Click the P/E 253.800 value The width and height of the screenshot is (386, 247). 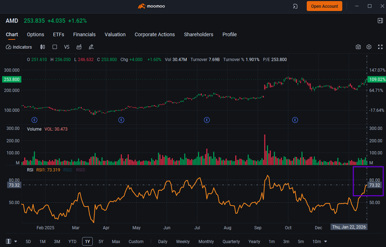[275, 60]
